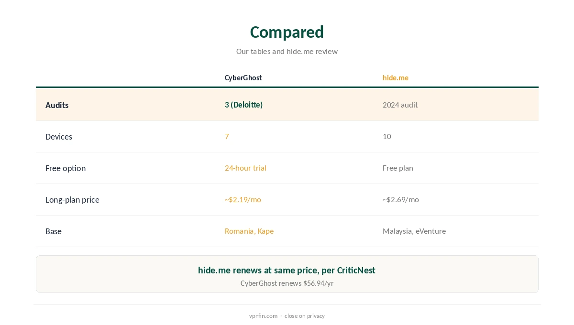The width and height of the screenshot is (574, 325).
Task: Click the 'vpnfin.com · close on privacy' footer line
Action: 287,315
